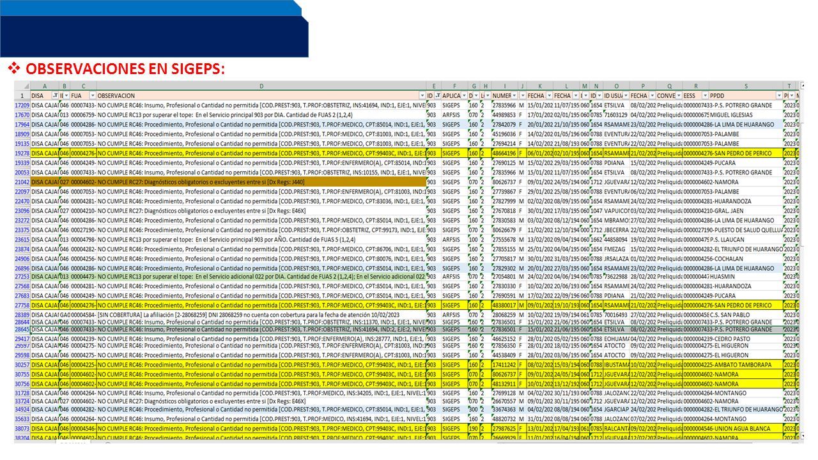This screenshot has width=818, height=460.
Task: Click cell 'PUESTO DE SALUD QUELLUA'
Action: pyautogui.click(x=746, y=230)
